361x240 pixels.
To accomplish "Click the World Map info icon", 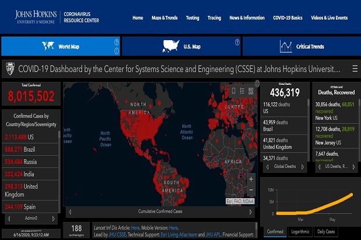I will pyautogui.click(x=116, y=51).
